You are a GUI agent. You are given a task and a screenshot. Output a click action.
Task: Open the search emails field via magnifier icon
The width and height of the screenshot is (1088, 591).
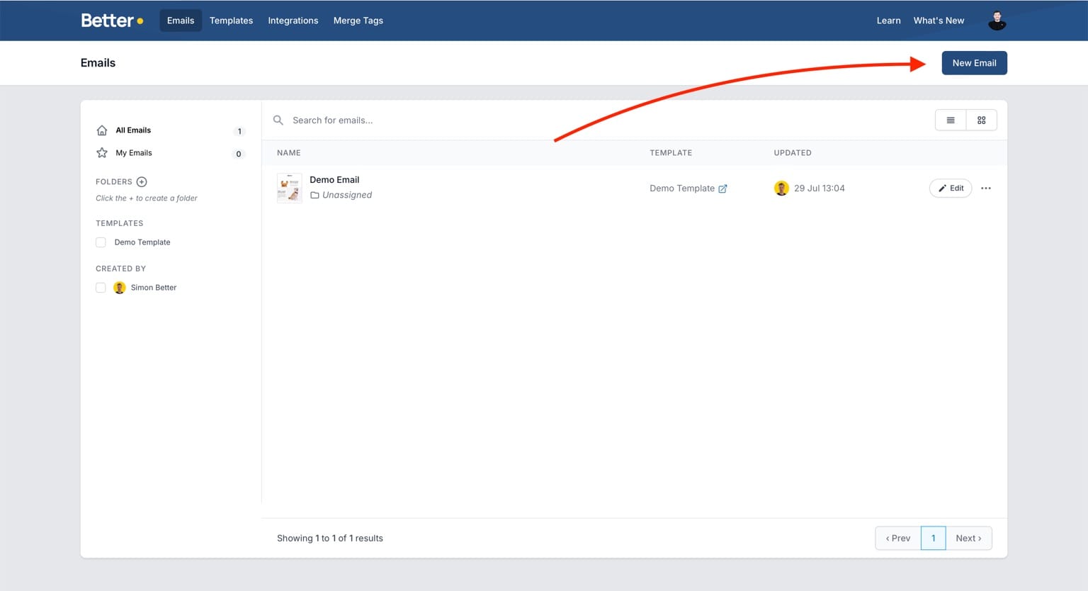tap(278, 120)
